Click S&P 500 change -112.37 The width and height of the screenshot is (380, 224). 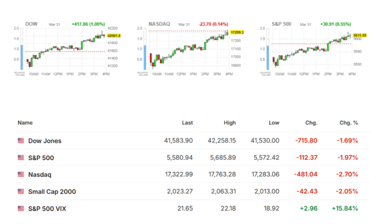(x=307, y=158)
